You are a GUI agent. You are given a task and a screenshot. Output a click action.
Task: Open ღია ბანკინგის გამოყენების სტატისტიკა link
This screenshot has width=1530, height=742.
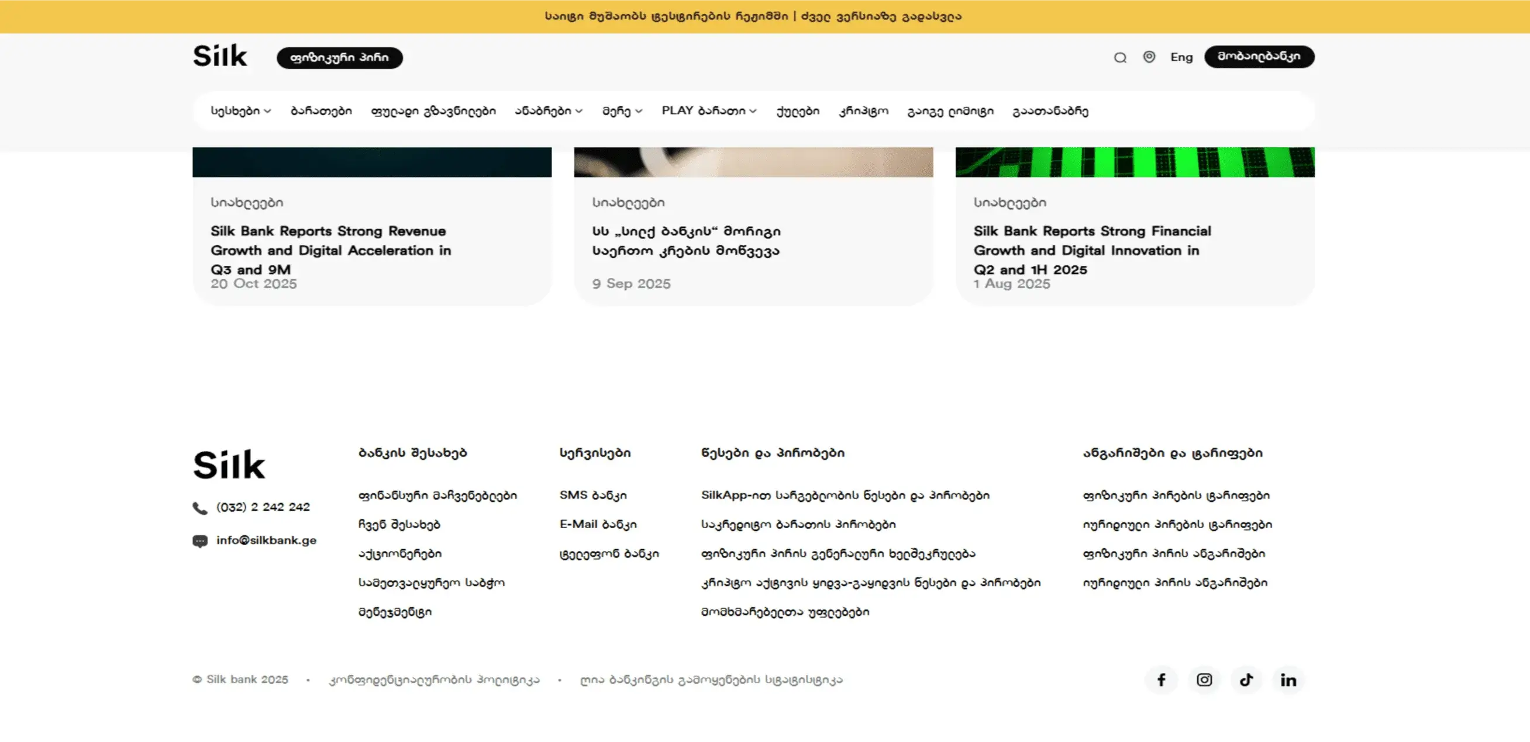pyautogui.click(x=711, y=679)
